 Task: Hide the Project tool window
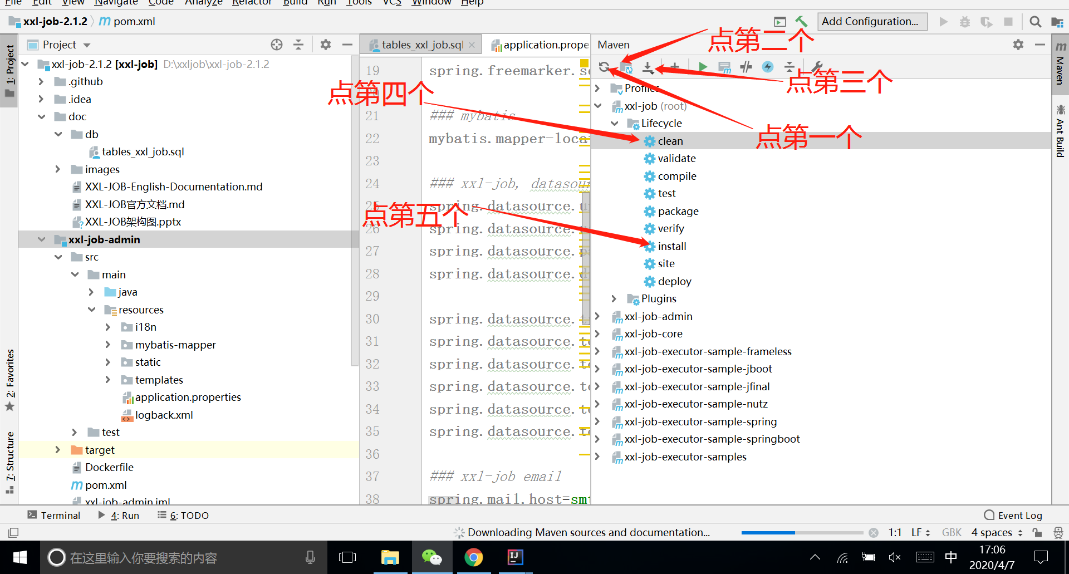[x=347, y=45]
